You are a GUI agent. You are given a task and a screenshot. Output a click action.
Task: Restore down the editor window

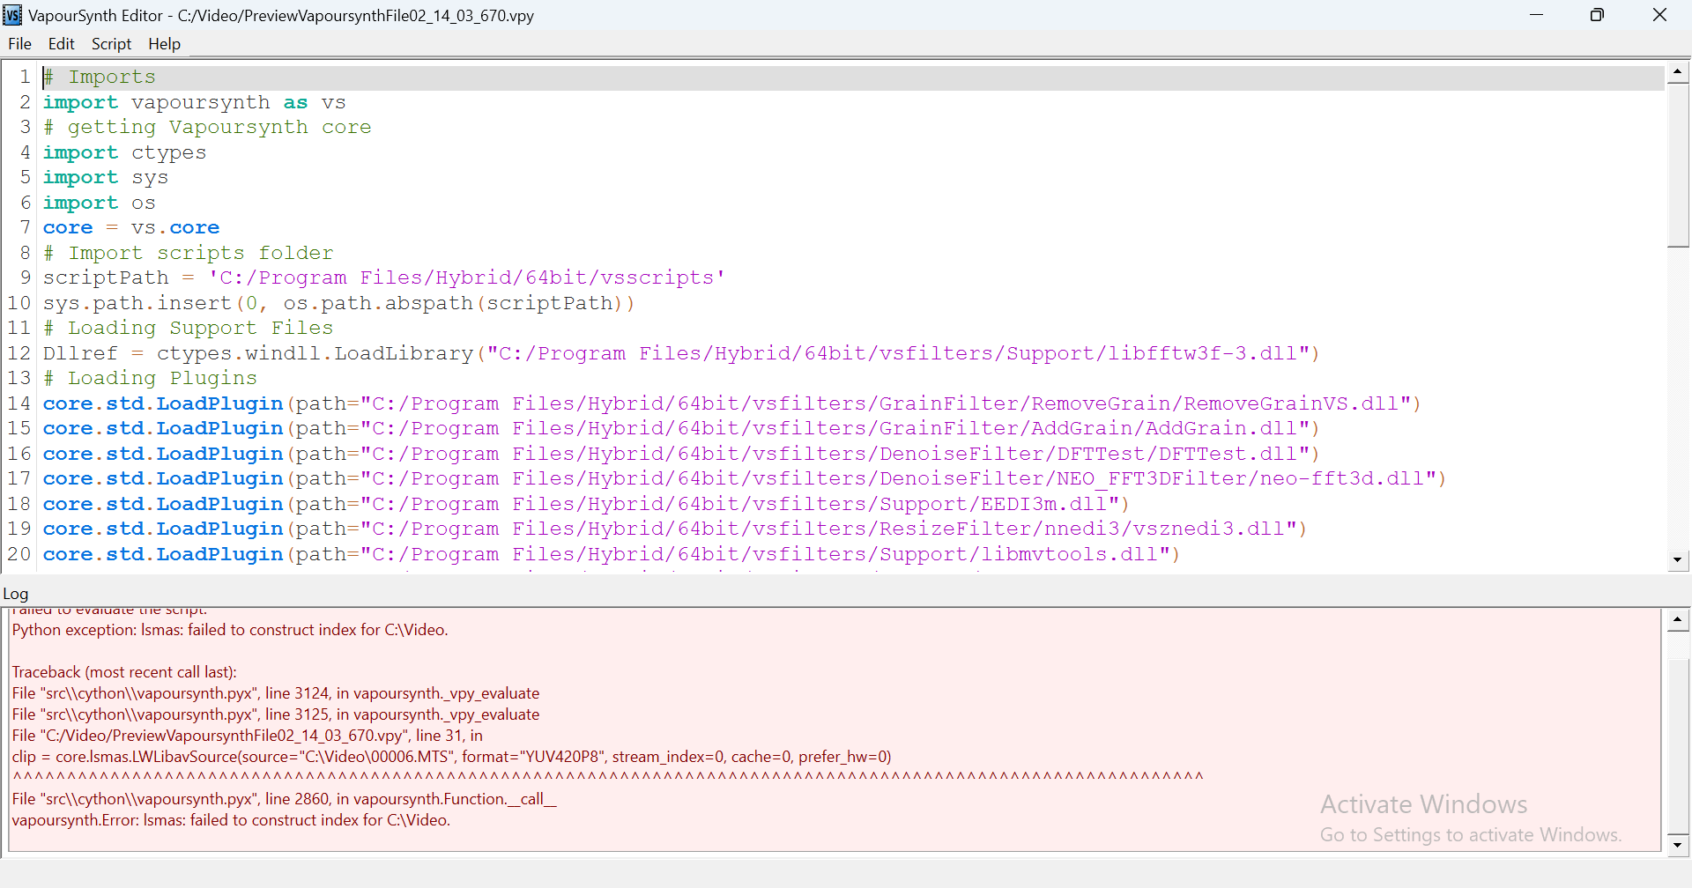(x=1597, y=15)
